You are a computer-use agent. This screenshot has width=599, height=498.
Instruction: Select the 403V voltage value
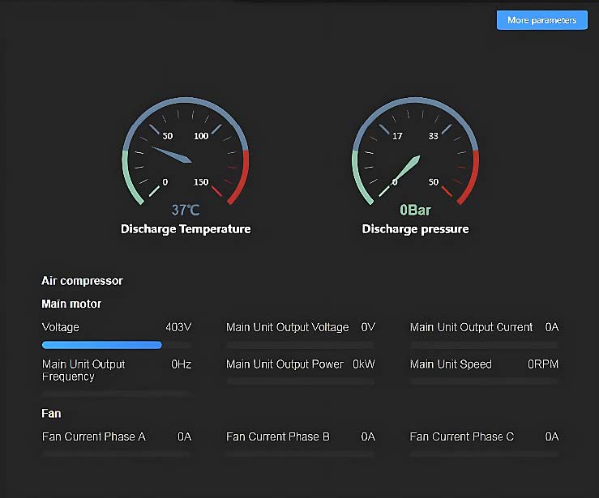pos(178,327)
